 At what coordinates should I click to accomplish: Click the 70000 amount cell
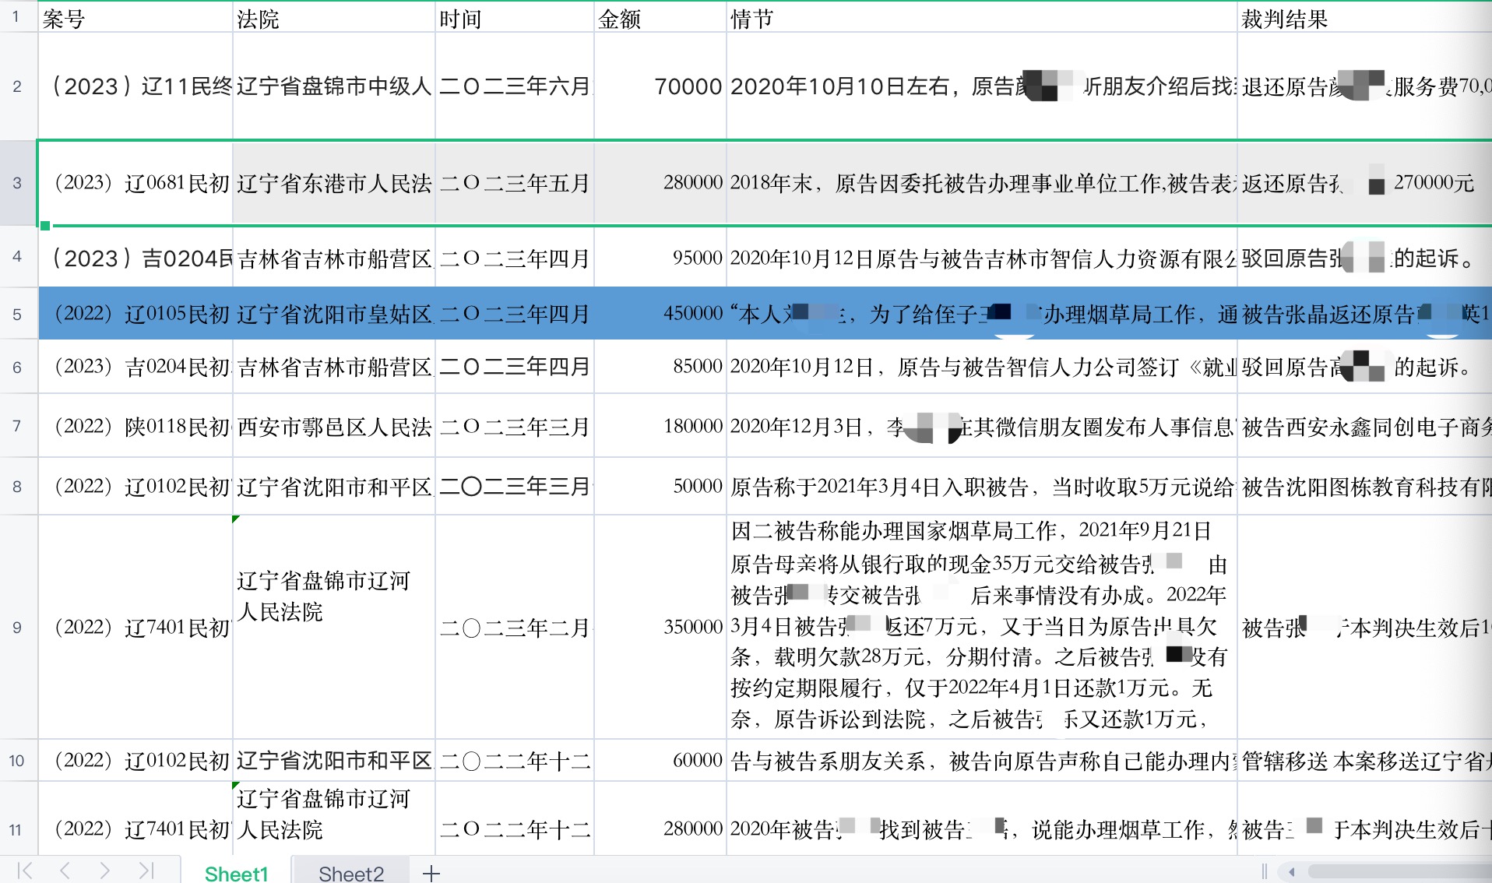click(660, 86)
